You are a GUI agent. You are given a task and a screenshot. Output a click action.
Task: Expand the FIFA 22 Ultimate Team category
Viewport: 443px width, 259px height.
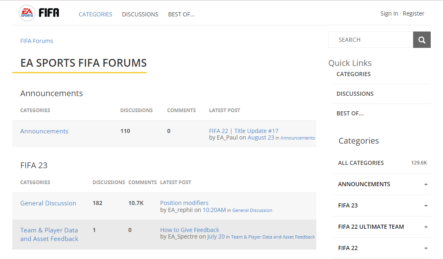[426, 227]
